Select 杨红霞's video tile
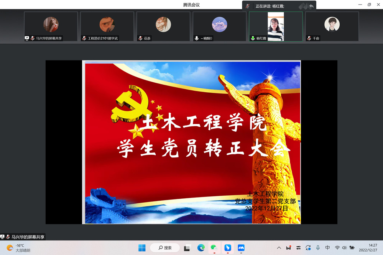Image resolution: width=383 pixels, height=255 pixels. pyautogui.click(x=276, y=26)
